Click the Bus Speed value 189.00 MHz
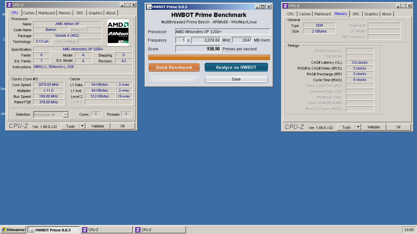Screen dimensions: 417x234 [48, 96]
